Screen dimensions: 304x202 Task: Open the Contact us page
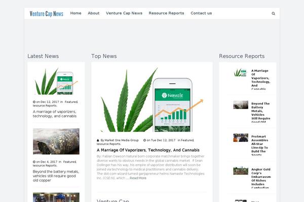coord(201,13)
